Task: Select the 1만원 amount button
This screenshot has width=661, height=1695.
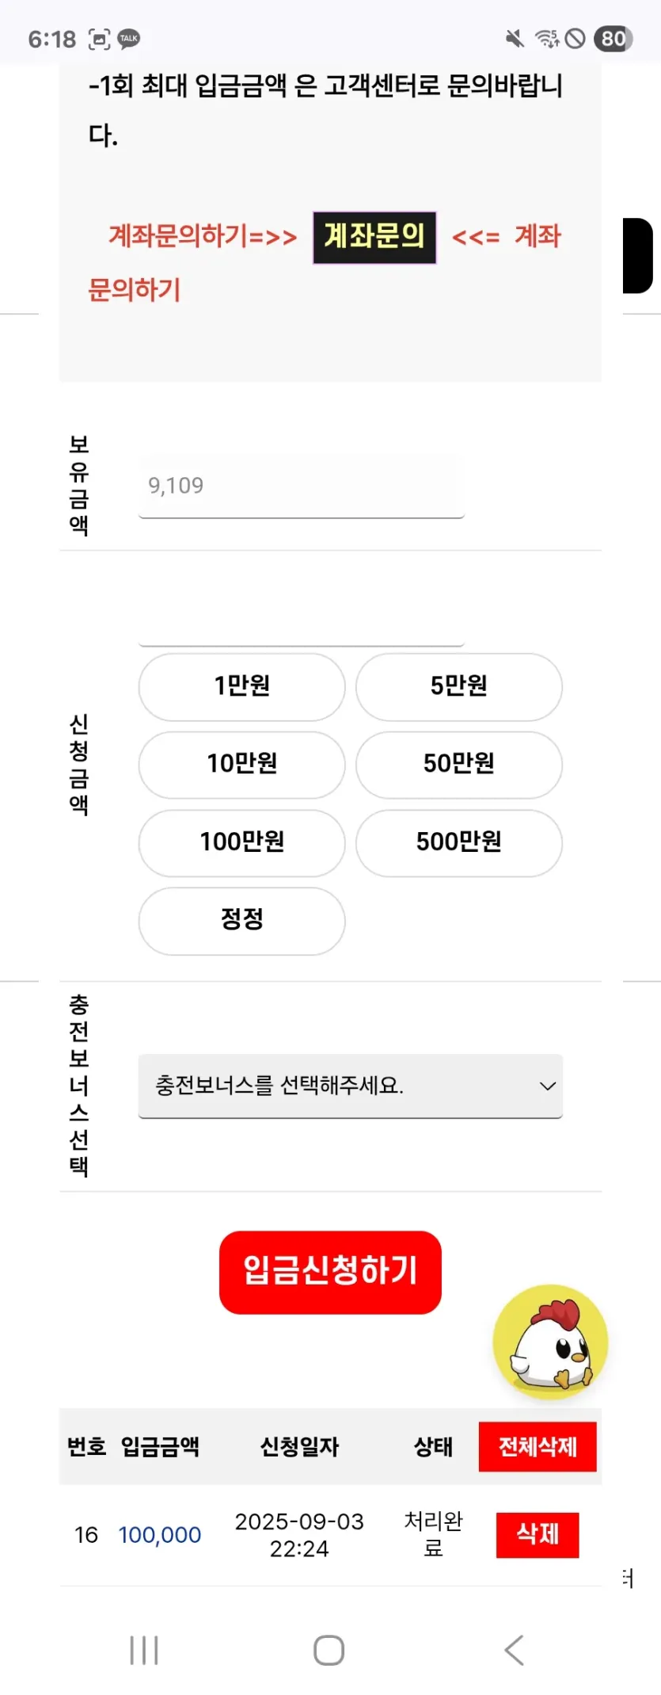Action: tap(241, 686)
